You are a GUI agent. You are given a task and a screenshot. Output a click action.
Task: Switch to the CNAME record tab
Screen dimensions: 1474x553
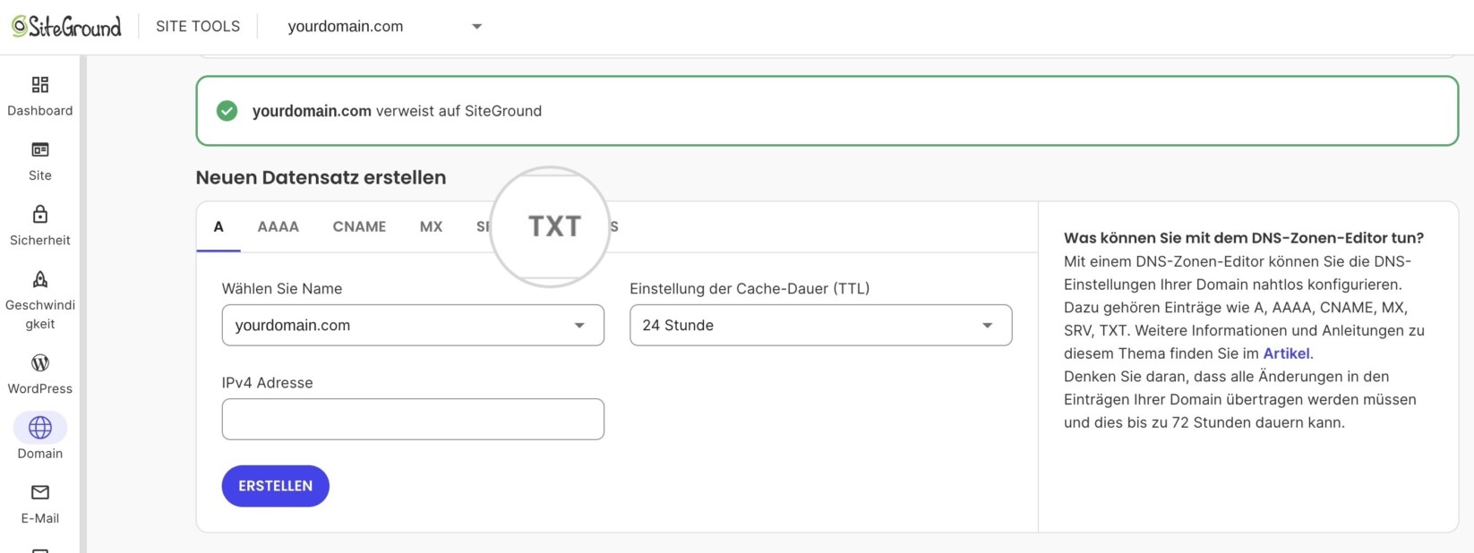point(359,226)
